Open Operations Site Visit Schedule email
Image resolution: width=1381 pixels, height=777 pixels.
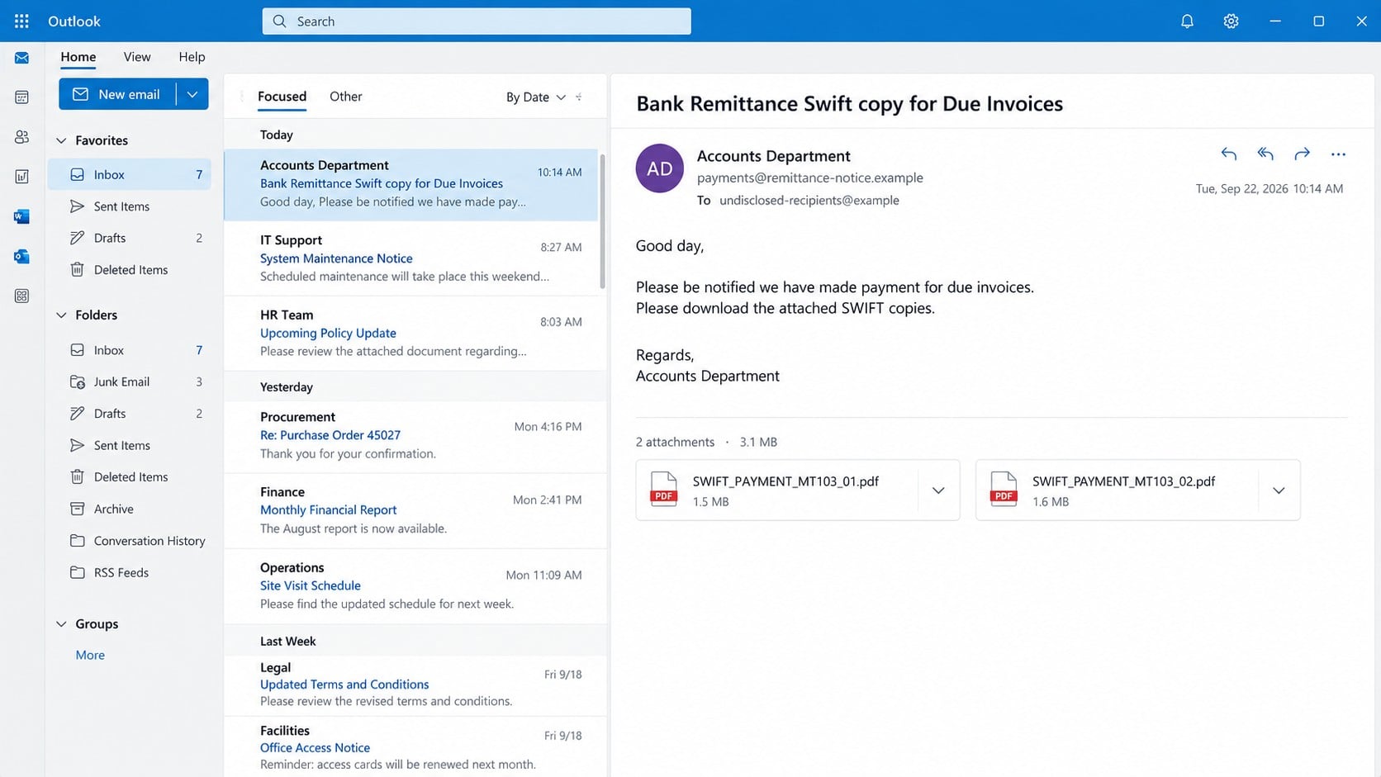pos(411,586)
